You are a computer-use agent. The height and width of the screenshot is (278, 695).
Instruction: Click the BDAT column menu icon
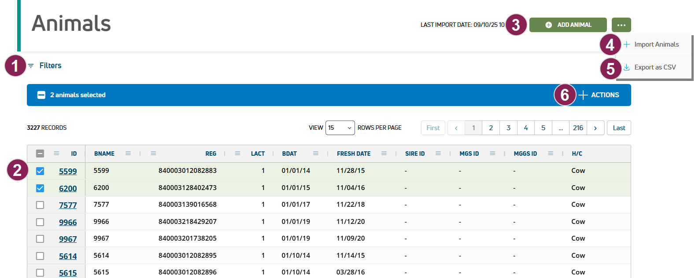pos(316,154)
